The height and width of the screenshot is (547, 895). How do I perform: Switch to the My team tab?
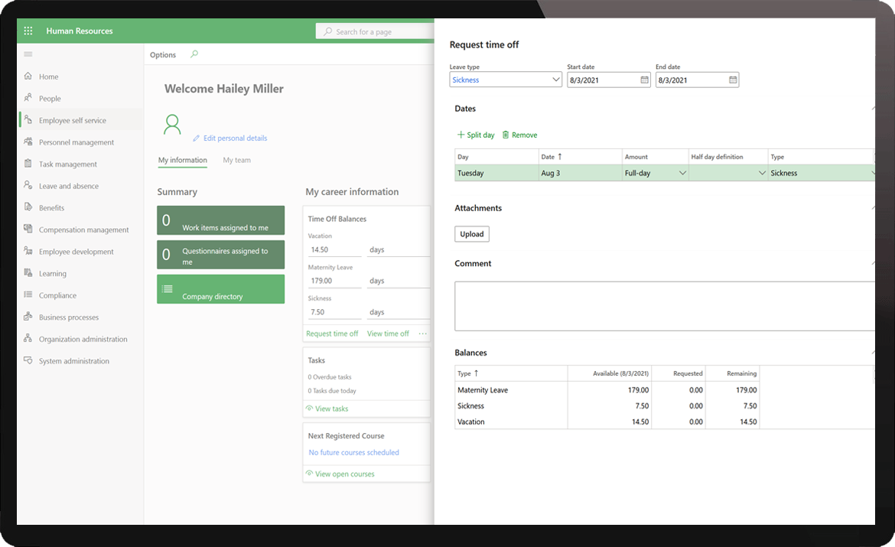click(236, 161)
